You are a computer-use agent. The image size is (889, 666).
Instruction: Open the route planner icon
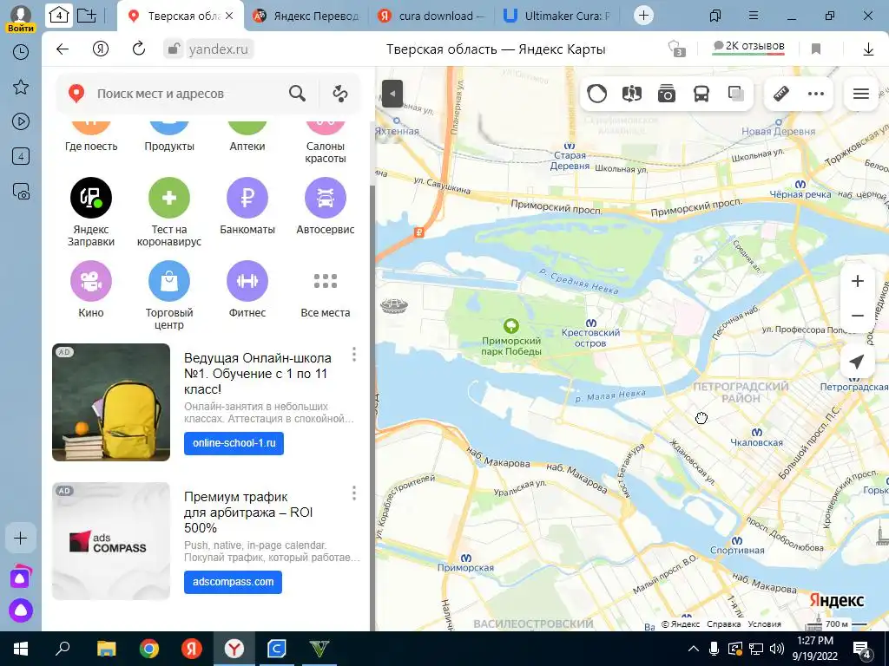coord(340,94)
